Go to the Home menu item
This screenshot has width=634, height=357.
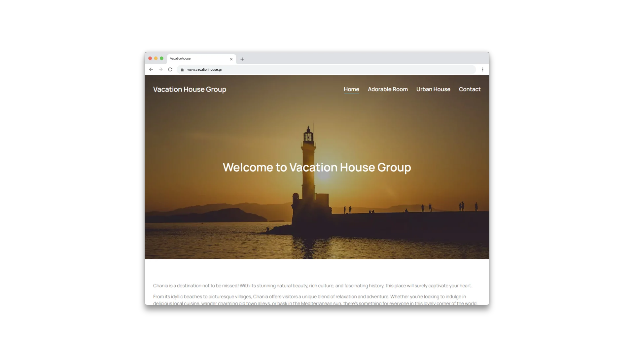tap(351, 89)
